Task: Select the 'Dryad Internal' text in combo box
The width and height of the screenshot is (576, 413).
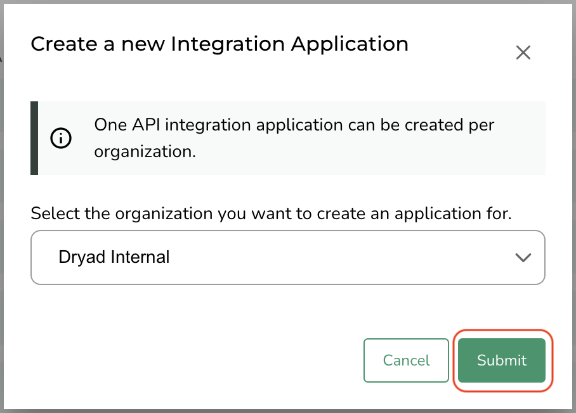Action: coord(114,257)
